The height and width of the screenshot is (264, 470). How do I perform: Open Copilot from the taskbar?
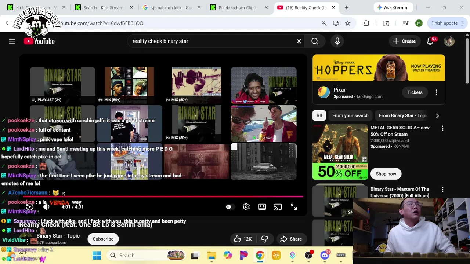click(228, 255)
